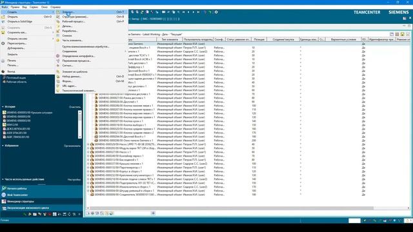The image size is (413, 232).
Task: Open the Вид menu
Action: tap(25, 7)
